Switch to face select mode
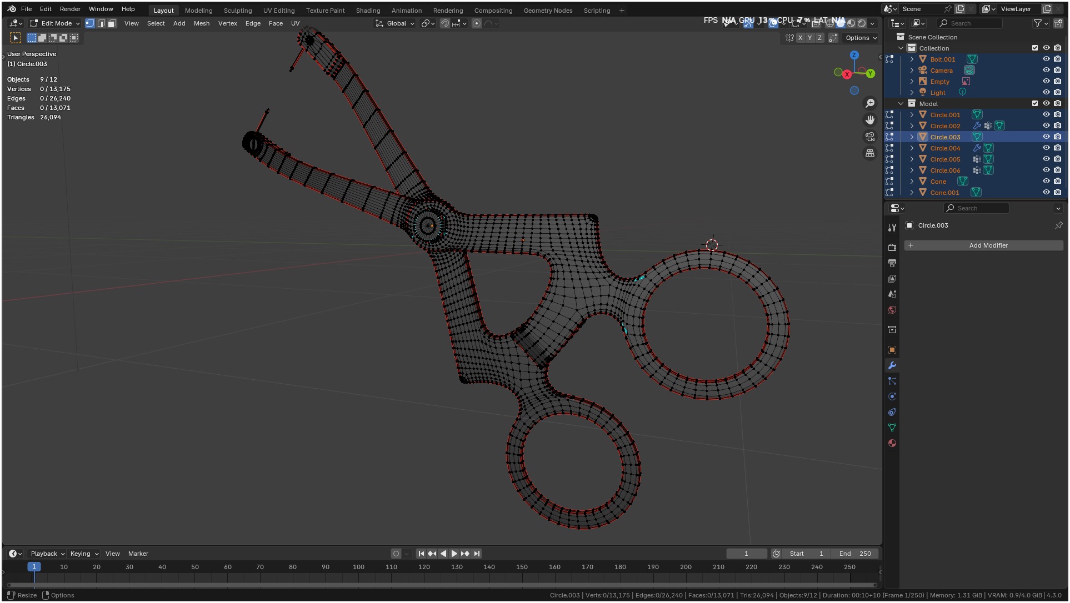This screenshot has width=1070, height=603. pos(112,23)
